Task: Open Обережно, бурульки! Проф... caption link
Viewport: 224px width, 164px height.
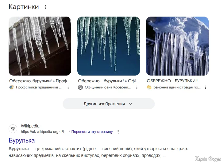Action: coord(40,81)
